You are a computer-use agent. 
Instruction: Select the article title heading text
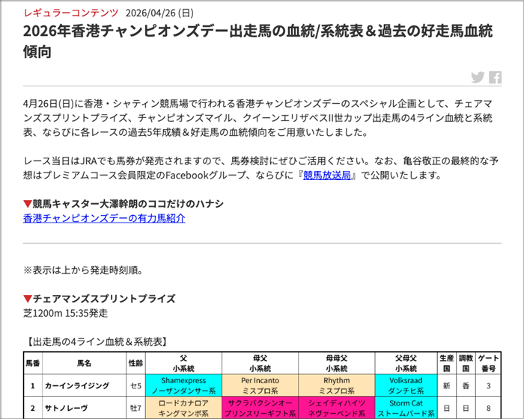tap(258, 41)
